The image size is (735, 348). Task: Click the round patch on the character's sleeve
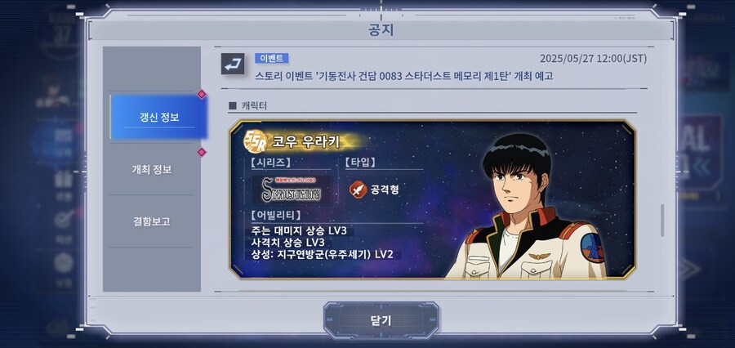pyautogui.click(x=592, y=248)
